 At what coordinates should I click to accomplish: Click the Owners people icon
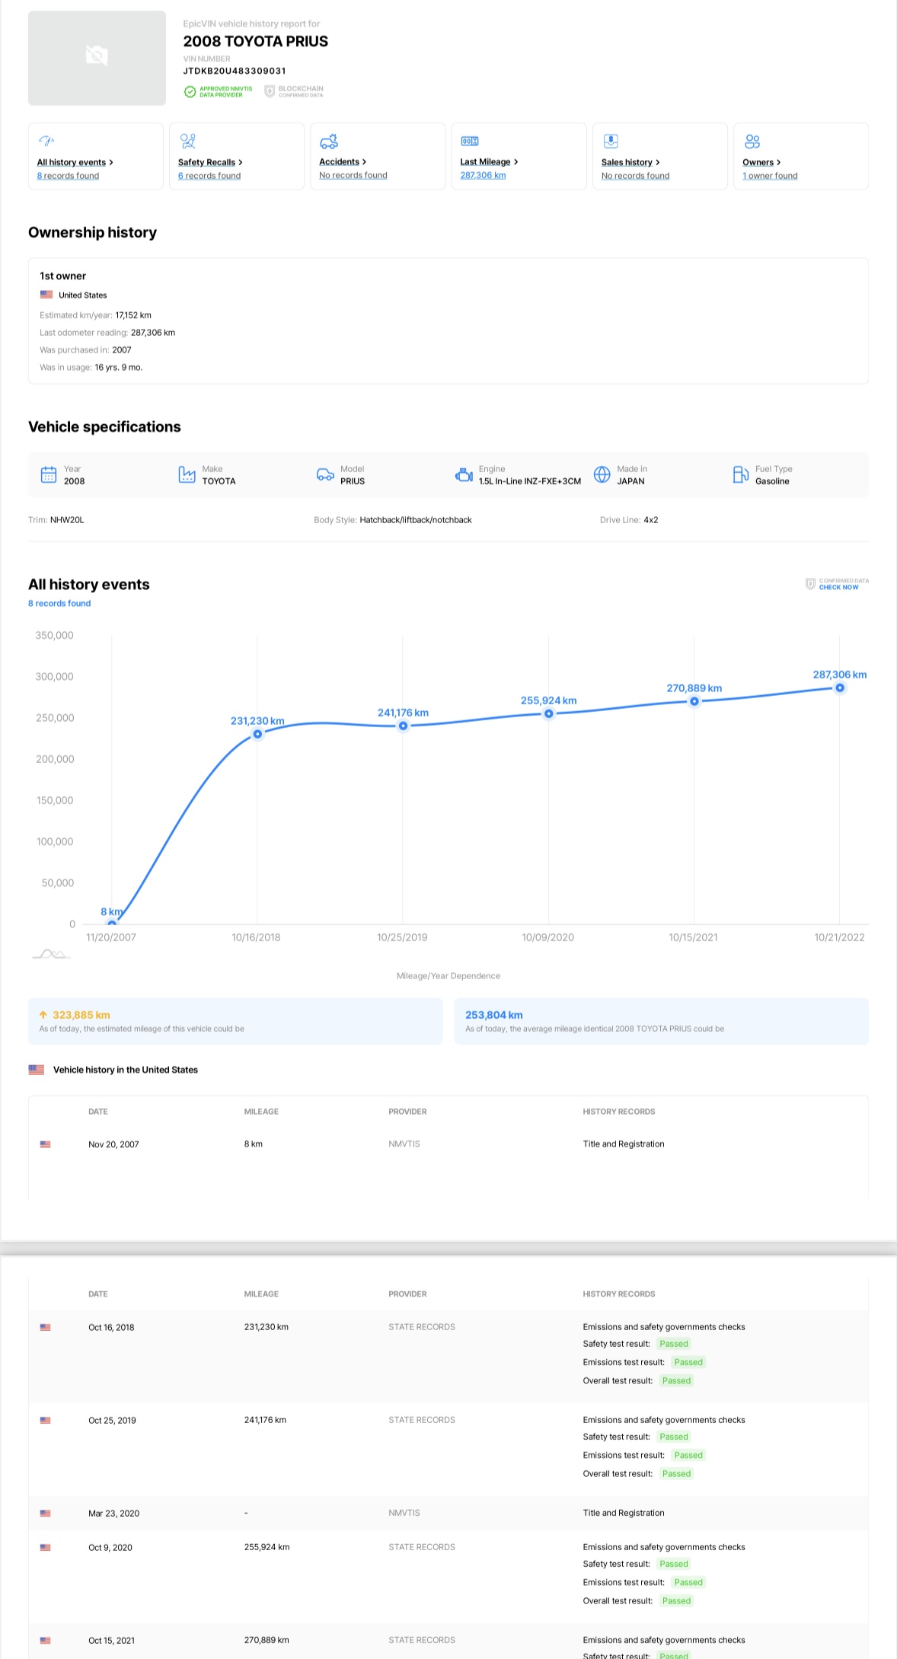pyautogui.click(x=752, y=141)
